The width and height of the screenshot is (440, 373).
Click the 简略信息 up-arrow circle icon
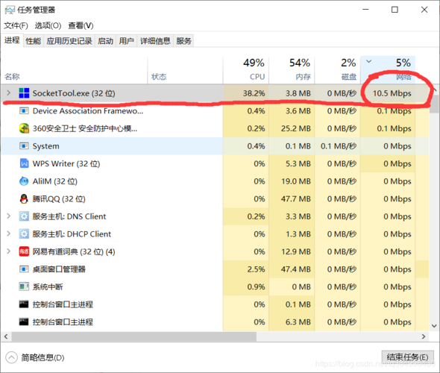pyautogui.click(x=11, y=357)
